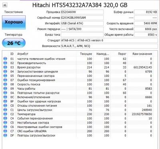Select Отказы отключения питания attribute

(x=37, y=106)
